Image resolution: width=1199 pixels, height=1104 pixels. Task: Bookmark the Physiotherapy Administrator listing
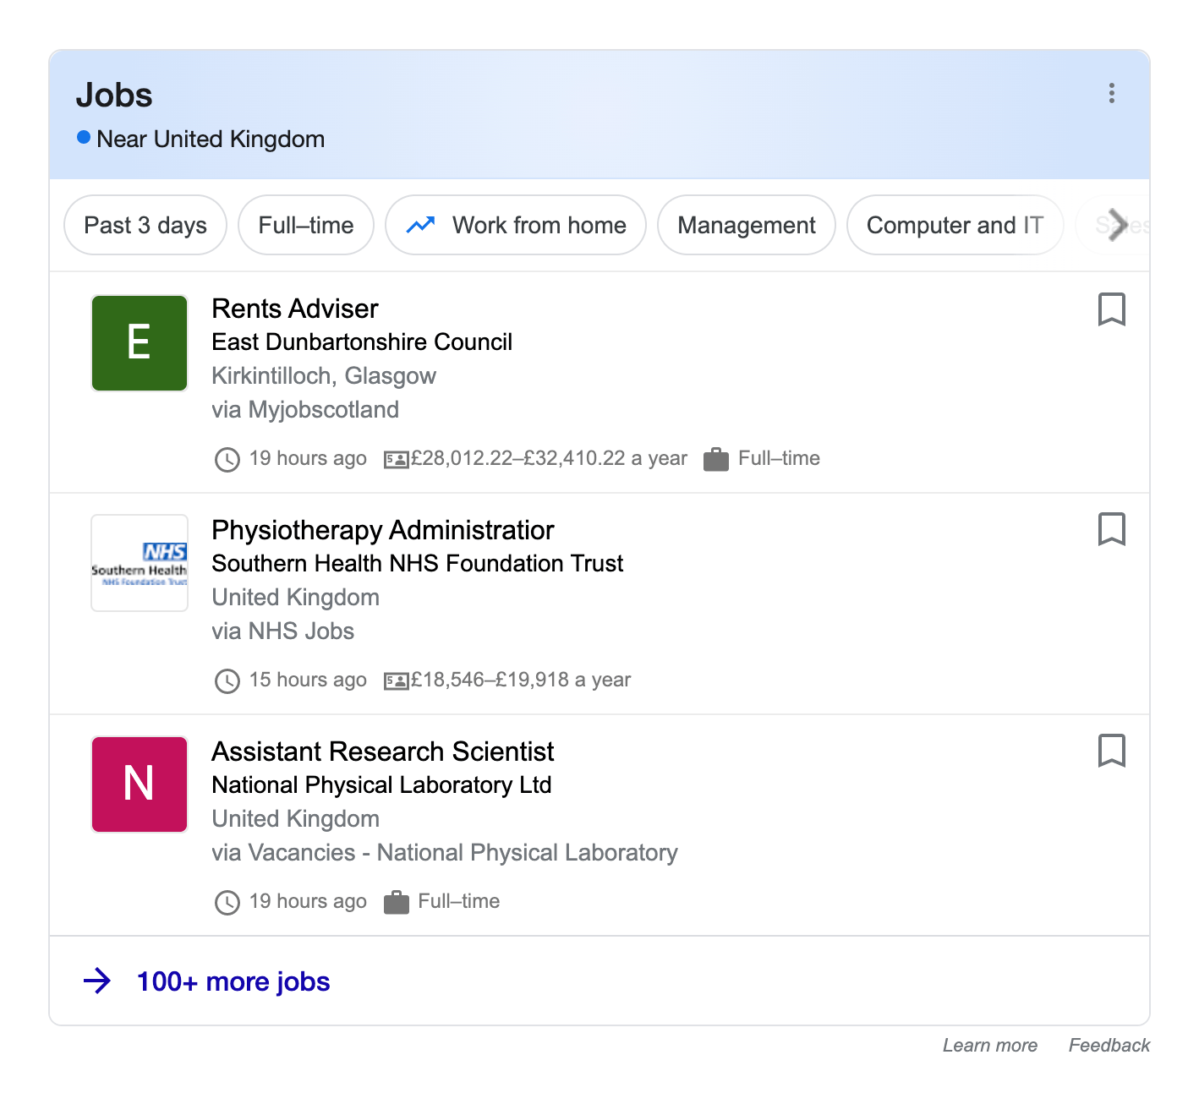click(x=1111, y=530)
